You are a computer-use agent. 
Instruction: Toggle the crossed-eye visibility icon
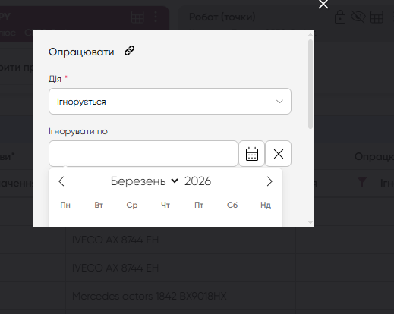coord(358,17)
